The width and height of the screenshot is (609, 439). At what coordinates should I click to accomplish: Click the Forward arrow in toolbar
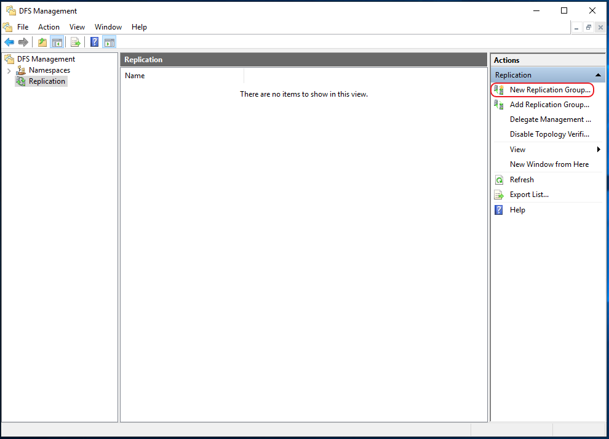pyautogui.click(x=23, y=42)
